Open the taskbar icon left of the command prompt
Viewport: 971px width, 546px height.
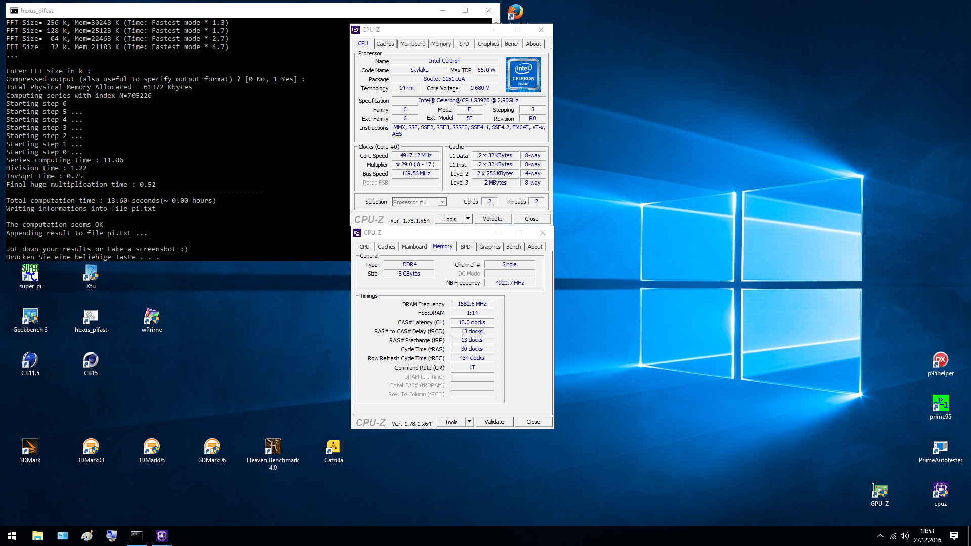tap(112, 536)
